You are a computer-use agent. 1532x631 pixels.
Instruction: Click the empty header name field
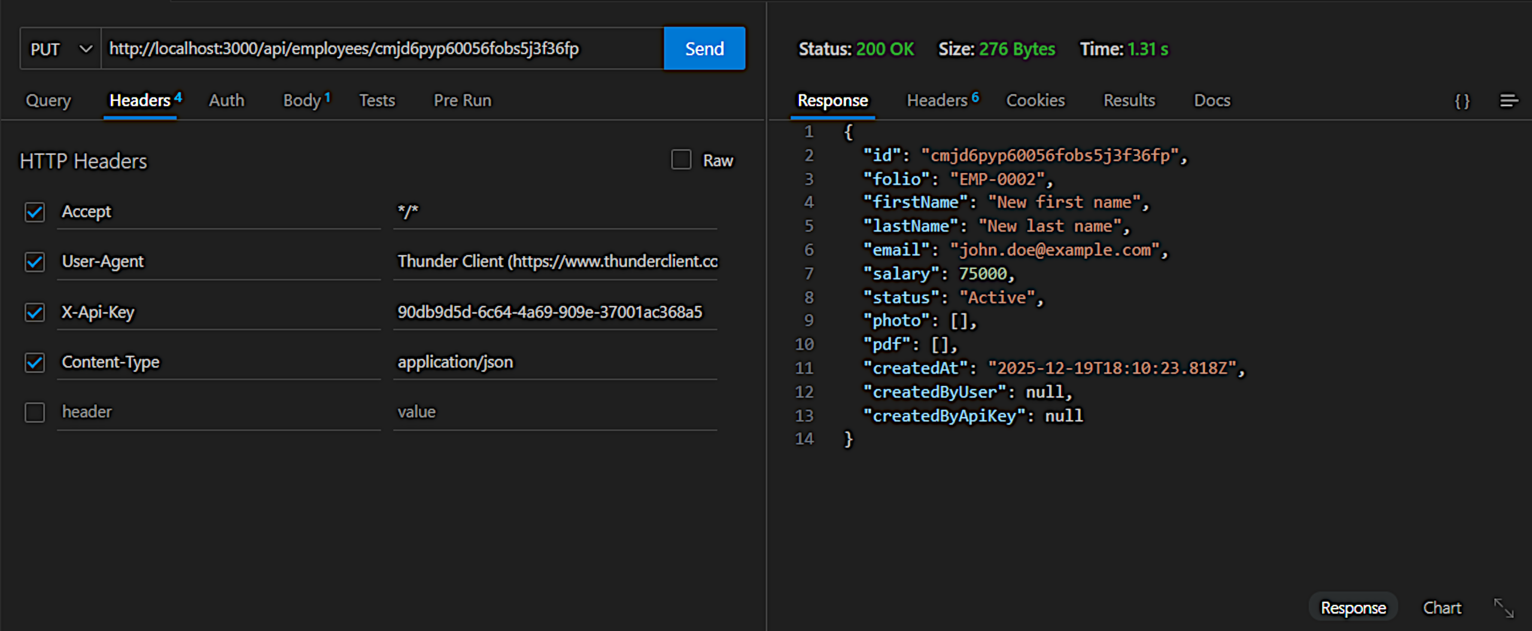pyautogui.click(x=218, y=412)
